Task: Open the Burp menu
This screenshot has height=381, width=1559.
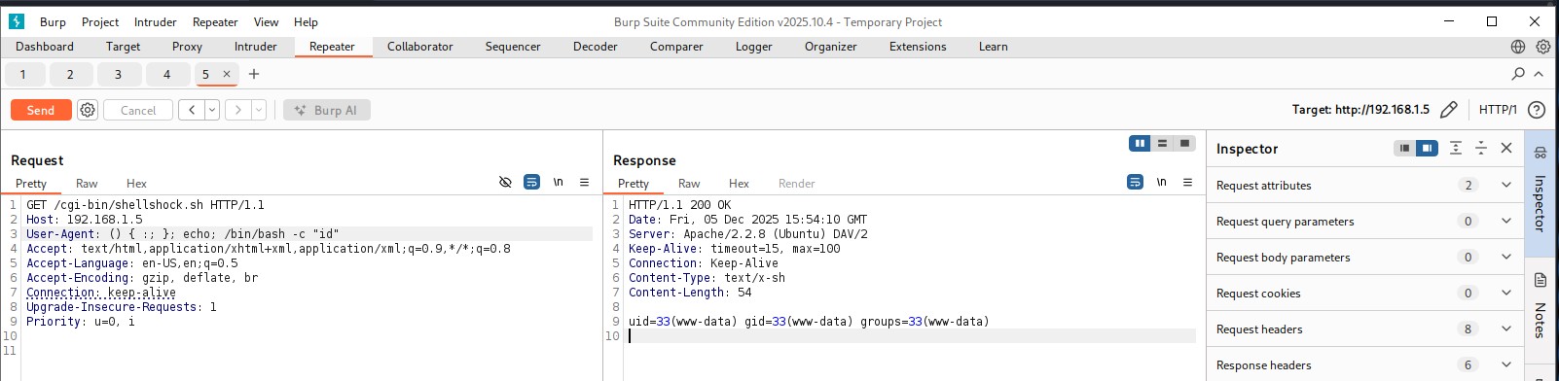Action: (x=53, y=21)
